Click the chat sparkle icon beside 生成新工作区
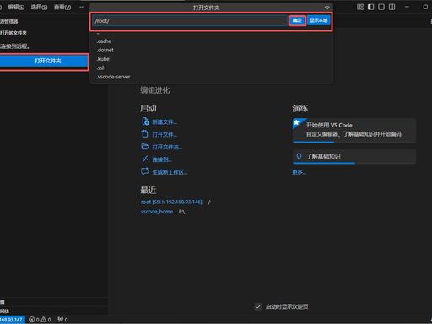 tap(145, 171)
